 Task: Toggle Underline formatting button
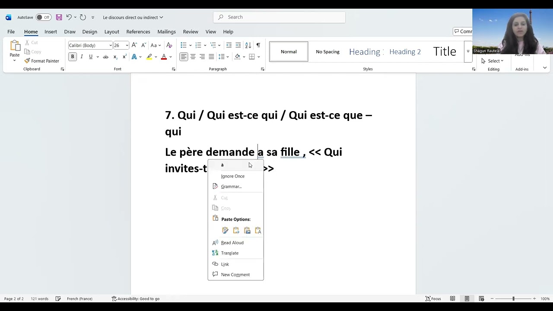point(91,57)
